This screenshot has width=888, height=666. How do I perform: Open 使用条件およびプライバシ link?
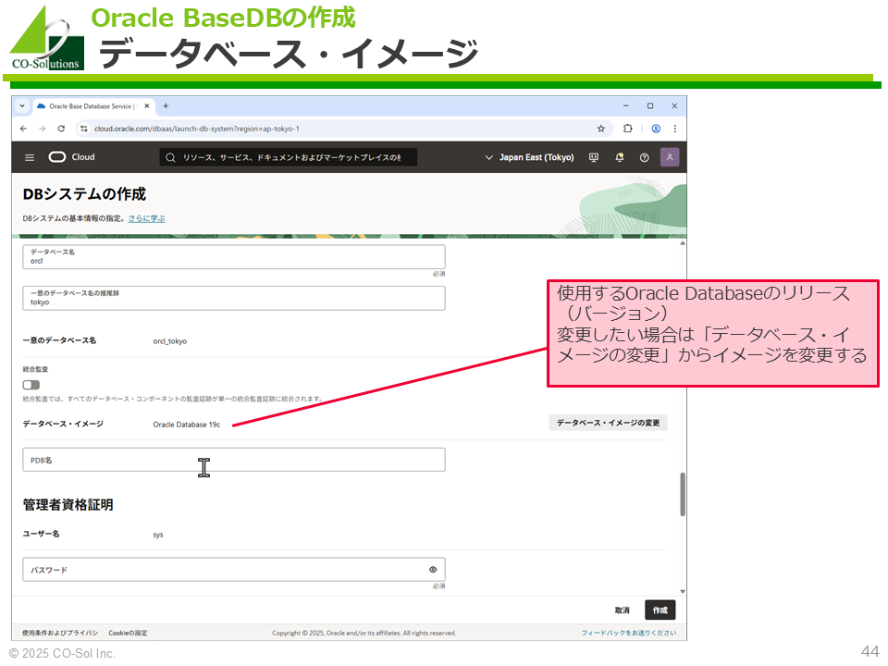[60, 633]
